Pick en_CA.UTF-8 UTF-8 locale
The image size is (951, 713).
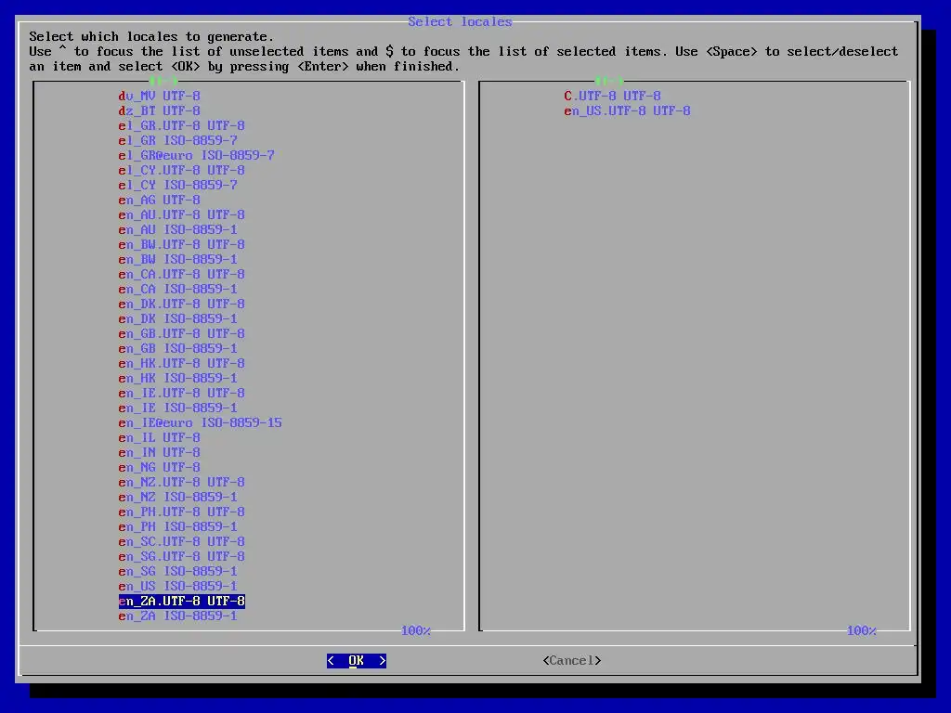182,274
